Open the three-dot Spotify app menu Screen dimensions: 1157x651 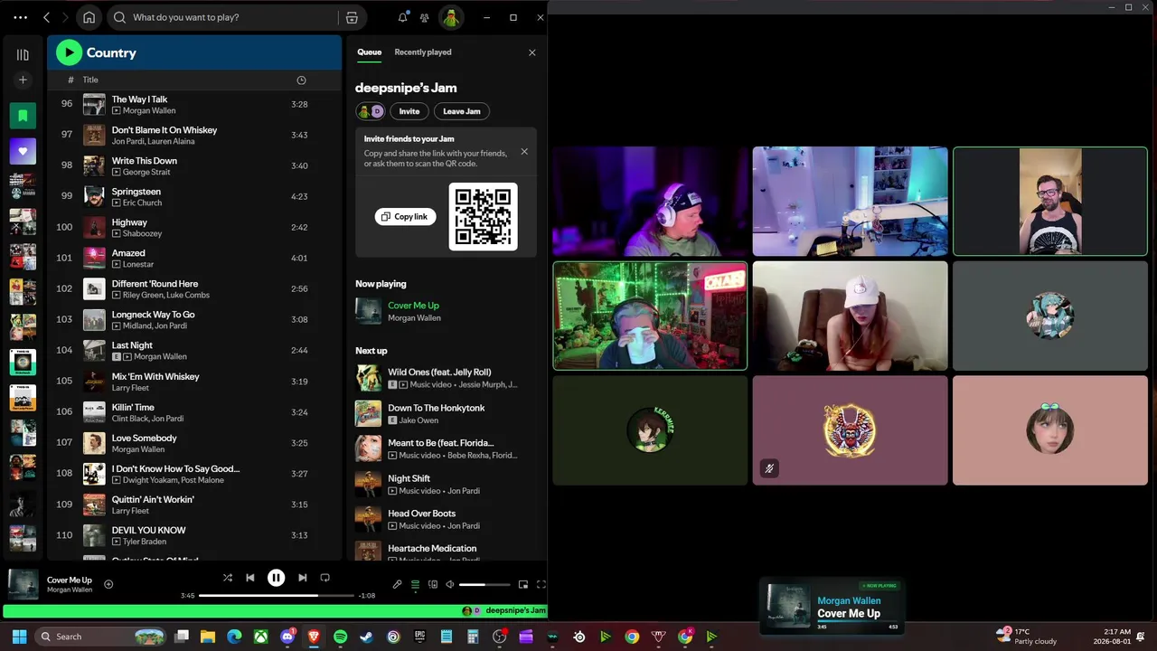(21, 17)
